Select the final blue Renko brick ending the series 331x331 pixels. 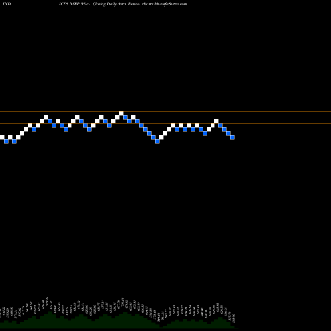tap(232, 137)
